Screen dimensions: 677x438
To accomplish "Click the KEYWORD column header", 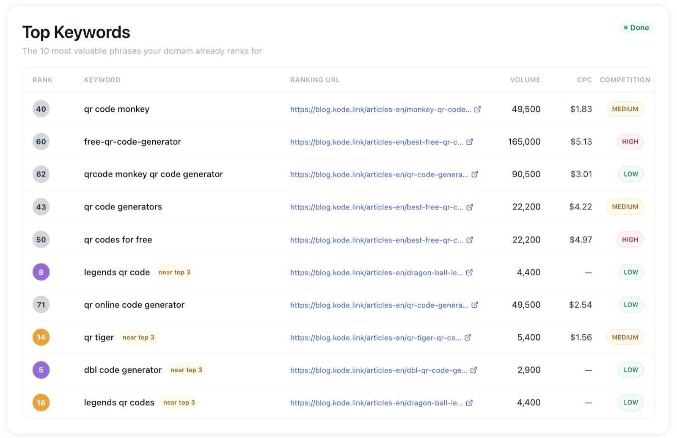I will click(102, 80).
